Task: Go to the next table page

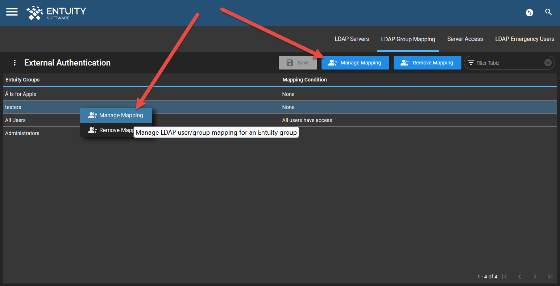Action: [535, 277]
